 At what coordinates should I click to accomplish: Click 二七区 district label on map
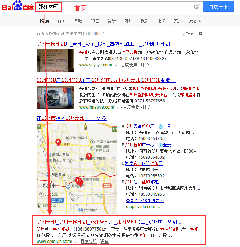click(57, 200)
